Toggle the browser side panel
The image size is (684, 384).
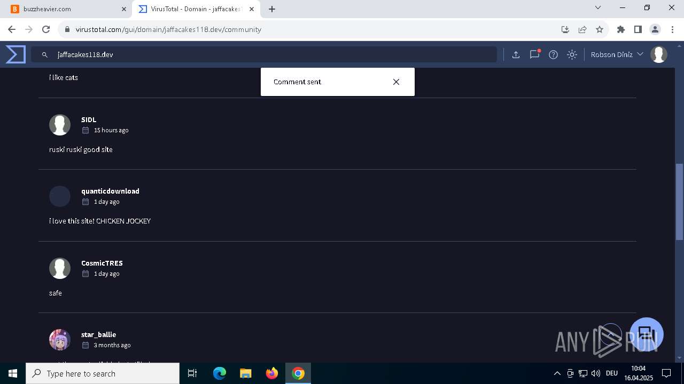[638, 29]
